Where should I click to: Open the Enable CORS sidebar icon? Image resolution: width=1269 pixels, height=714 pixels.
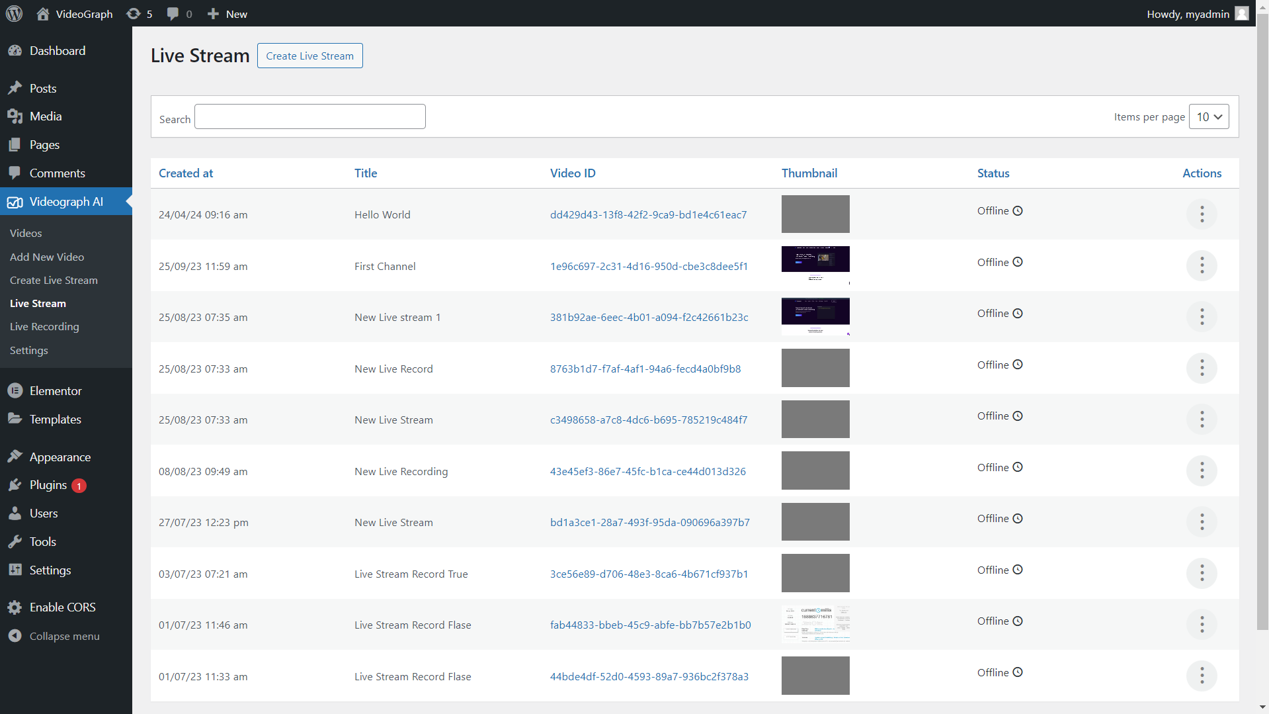click(x=15, y=607)
